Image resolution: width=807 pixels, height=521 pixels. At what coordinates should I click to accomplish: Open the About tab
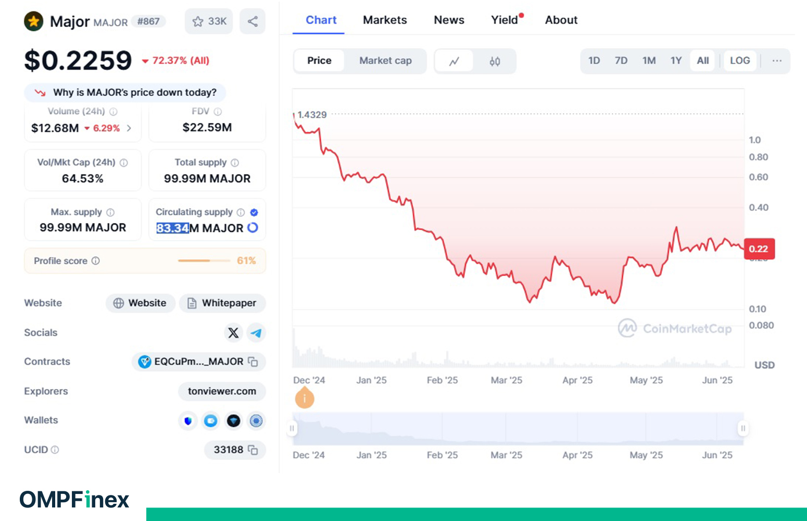[x=561, y=20]
